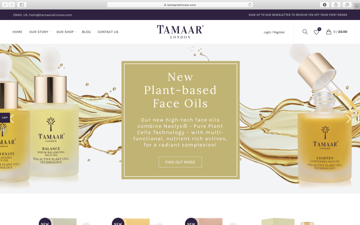Viewport: 360px width, 225px height.
Task: Show Safari sidebar
Action: point(22,5)
